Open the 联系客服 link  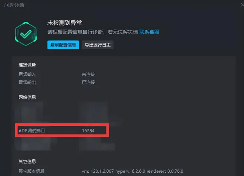point(149,32)
